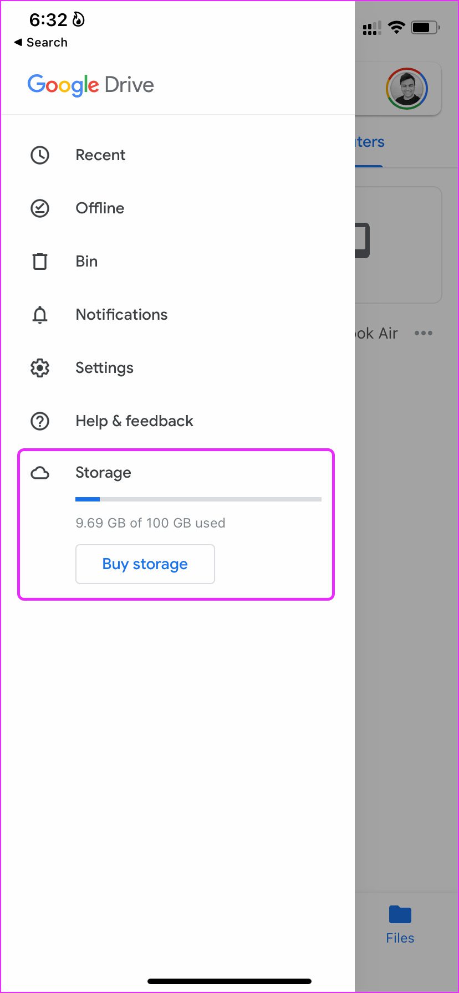Tap the Help question mark icon
Image resolution: width=459 pixels, height=993 pixels.
[40, 421]
